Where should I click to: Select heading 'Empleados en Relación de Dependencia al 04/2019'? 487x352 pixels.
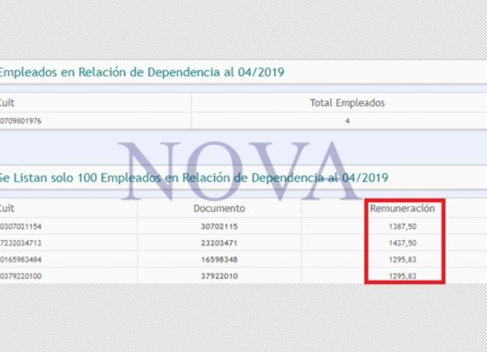[x=142, y=72]
